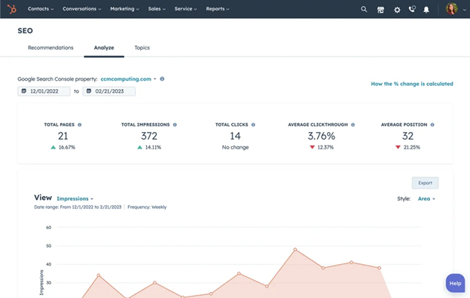Change chart Style from Area

426,198
